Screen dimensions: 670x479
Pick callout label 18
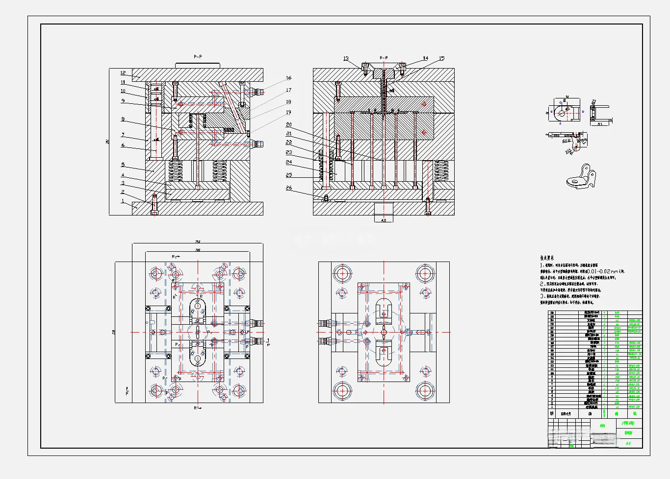[288, 101]
